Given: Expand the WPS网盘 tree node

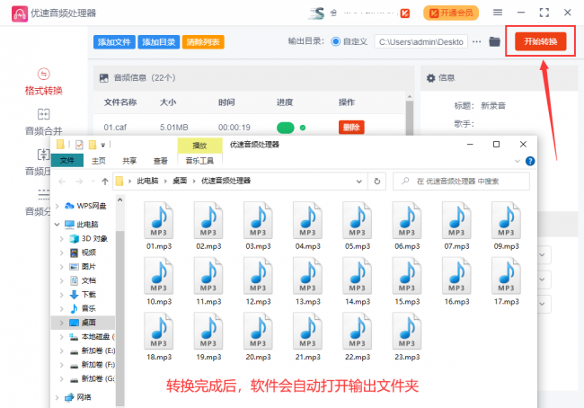Looking at the screenshot, I should (x=58, y=206).
